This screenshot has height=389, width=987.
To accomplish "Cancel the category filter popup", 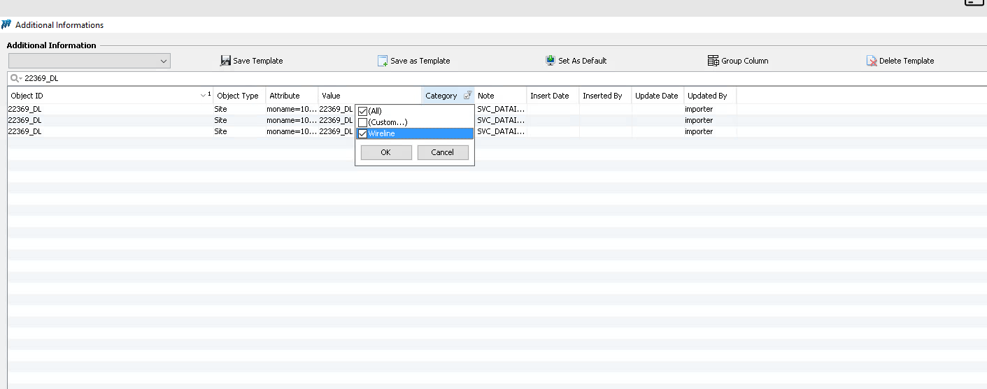I will point(443,152).
